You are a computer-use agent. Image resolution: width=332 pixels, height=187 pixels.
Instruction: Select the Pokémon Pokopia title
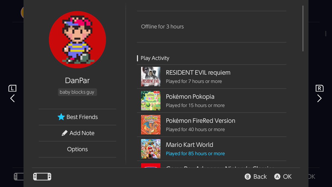190,97
